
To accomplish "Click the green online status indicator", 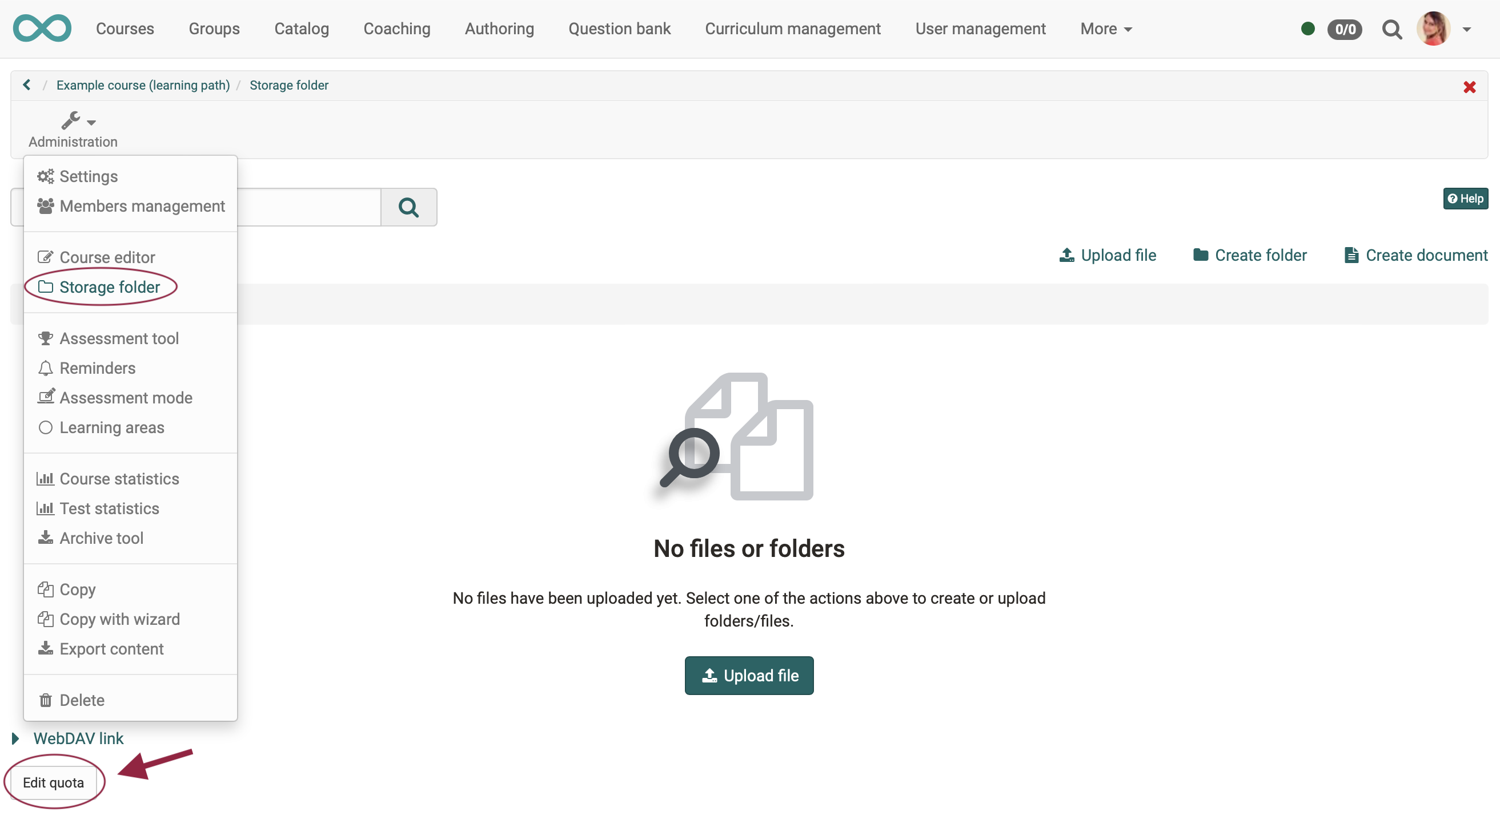I will pos(1308,29).
